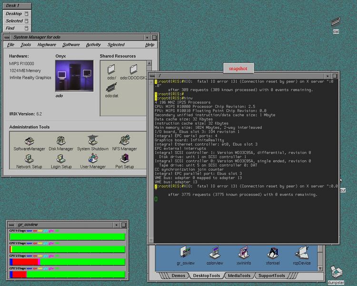Click the CPU 0 usage bar

tap(68, 236)
